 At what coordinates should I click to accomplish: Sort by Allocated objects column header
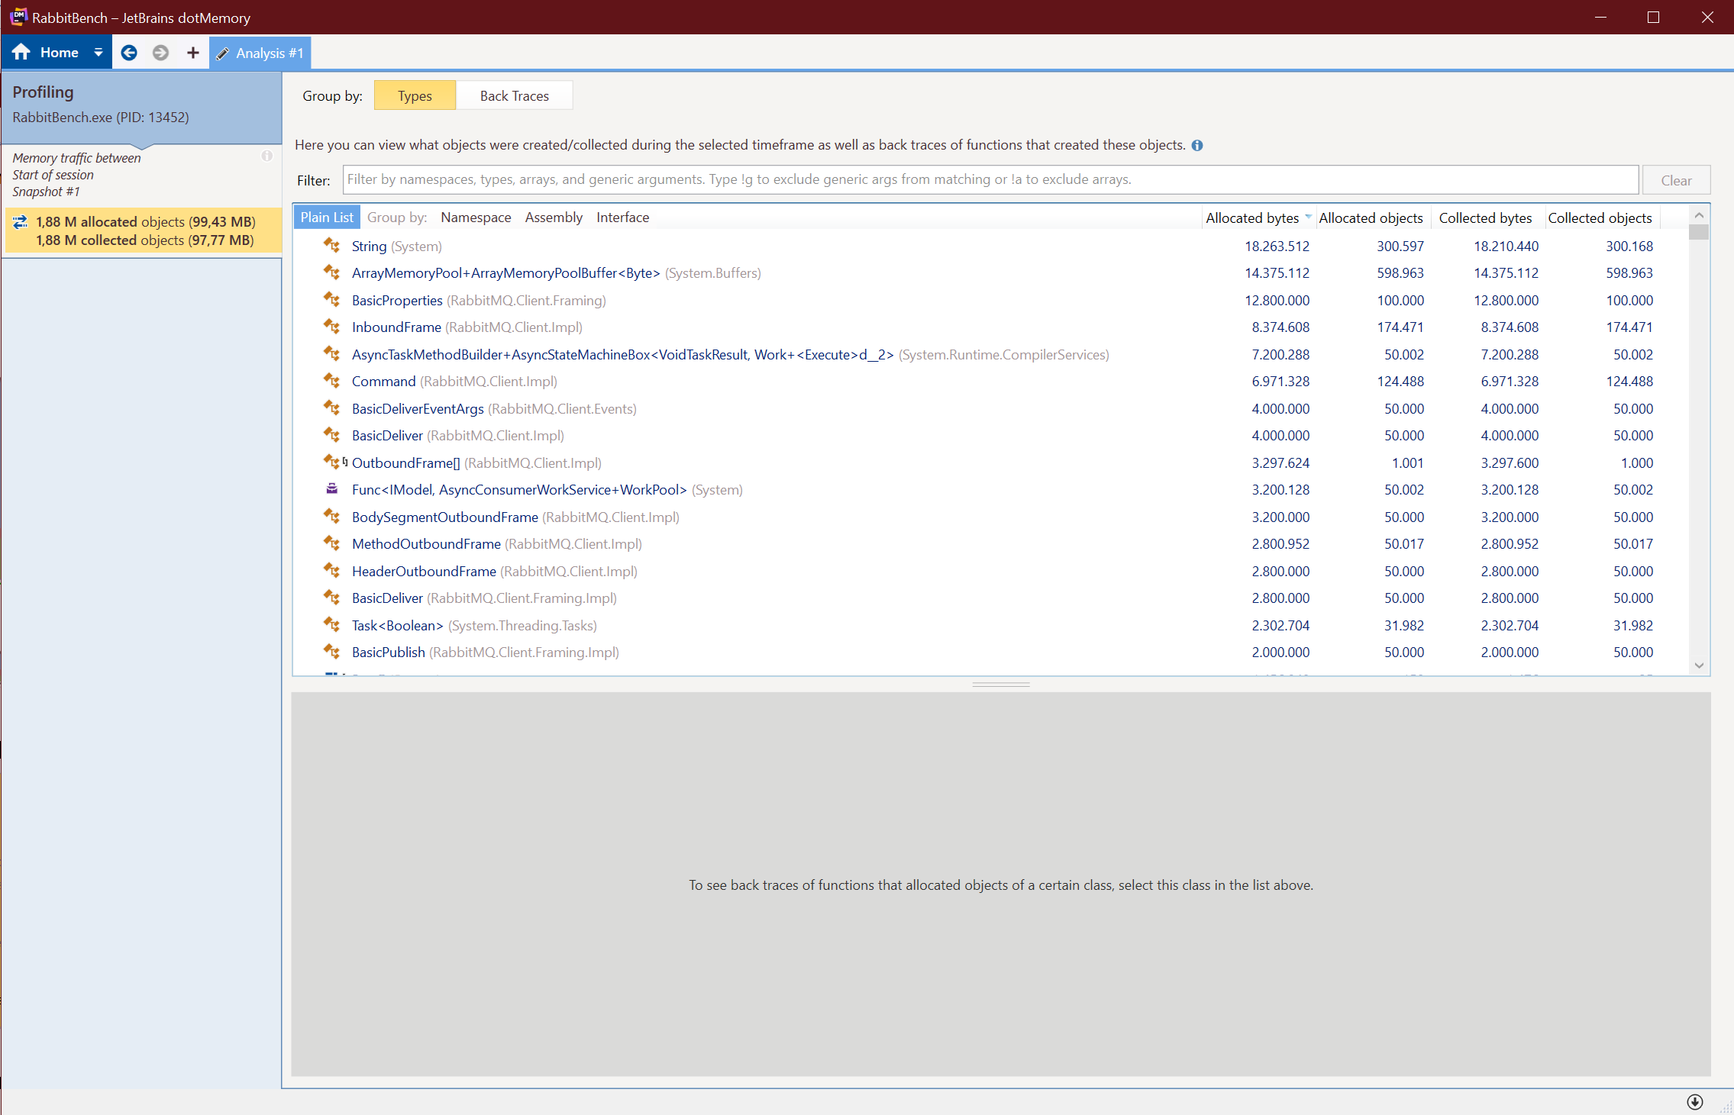(x=1371, y=218)
